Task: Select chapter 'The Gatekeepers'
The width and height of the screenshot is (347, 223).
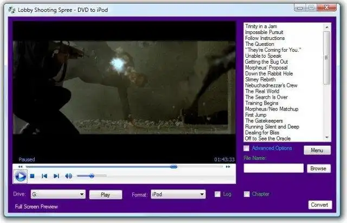Action: pyautogui.click(x=264, y=121)
